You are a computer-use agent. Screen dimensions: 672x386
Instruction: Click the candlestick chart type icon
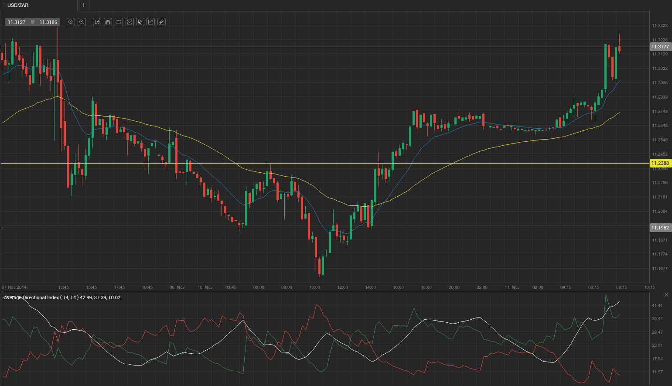point(108,22)
